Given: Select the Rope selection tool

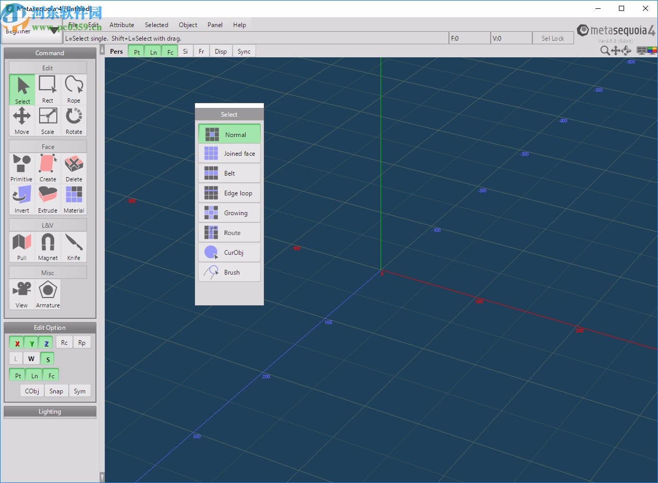Looking at the screenshot, I should click(74, 89).
